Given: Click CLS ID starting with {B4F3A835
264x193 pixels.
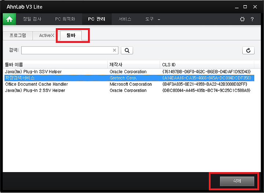Looking at the screenshot, I should pos(205,84).
